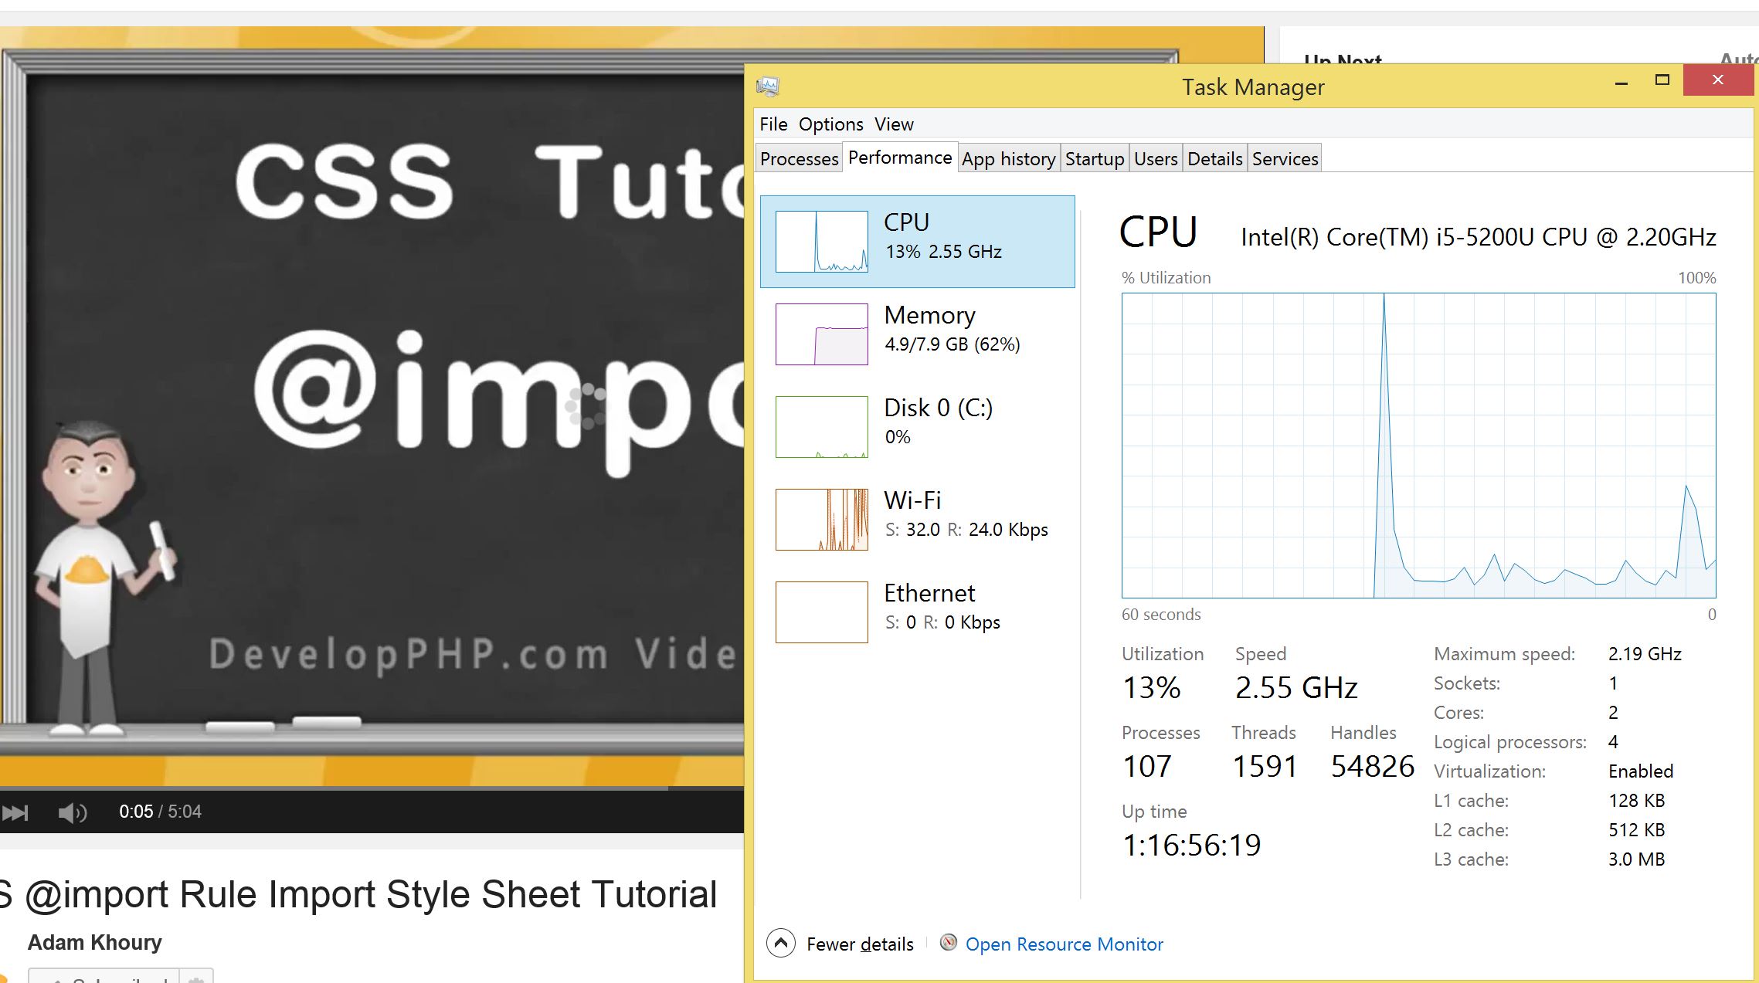Open the Startup tab
This screenshot has width=1759, height=983.
(1095, 158)
